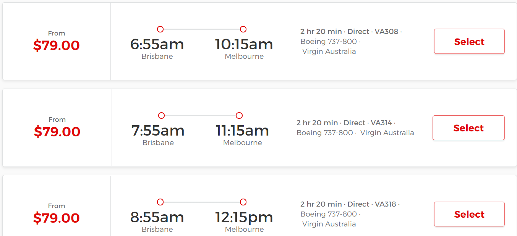This screenshot has height=236, width=517.
Task: Click arrival circle marker above 10:15am
Action: [x=243, y=29]
